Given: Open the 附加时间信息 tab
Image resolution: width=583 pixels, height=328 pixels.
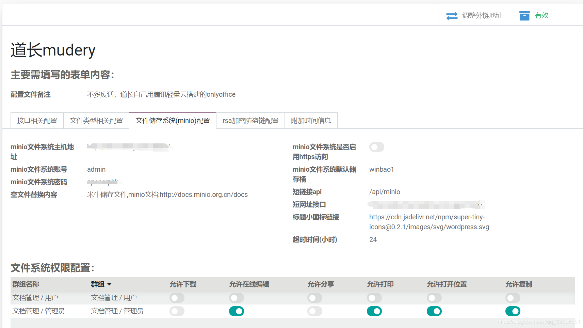Looking at the screenshot, I should (x=311, y=121).
